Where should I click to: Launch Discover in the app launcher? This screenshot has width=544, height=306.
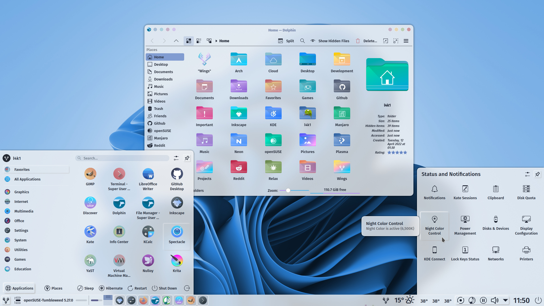[90, 206]
